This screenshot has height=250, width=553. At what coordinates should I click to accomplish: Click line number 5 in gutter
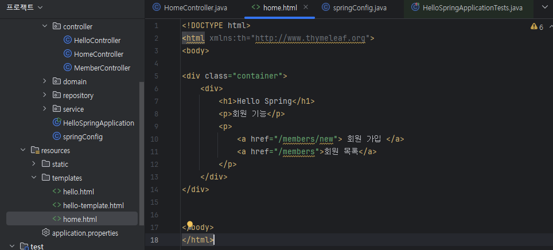pyautogui.click(x=156, y=76)
